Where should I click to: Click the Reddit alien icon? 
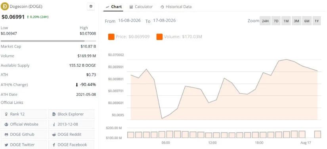[54, 134]
